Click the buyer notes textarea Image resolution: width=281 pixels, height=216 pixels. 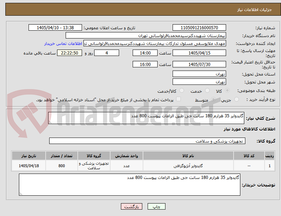pos(129,185)
